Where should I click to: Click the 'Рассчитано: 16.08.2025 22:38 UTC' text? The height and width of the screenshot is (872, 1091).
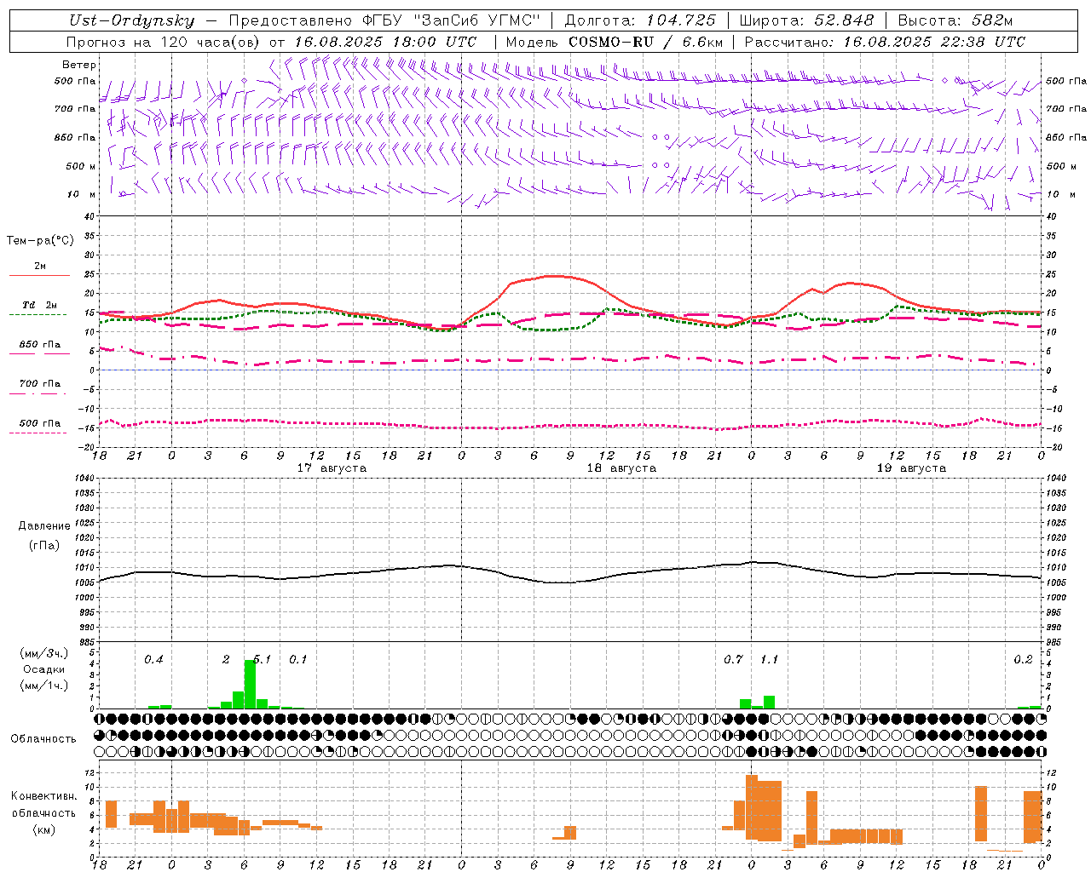pyautogui.click(x=885, y=42)
